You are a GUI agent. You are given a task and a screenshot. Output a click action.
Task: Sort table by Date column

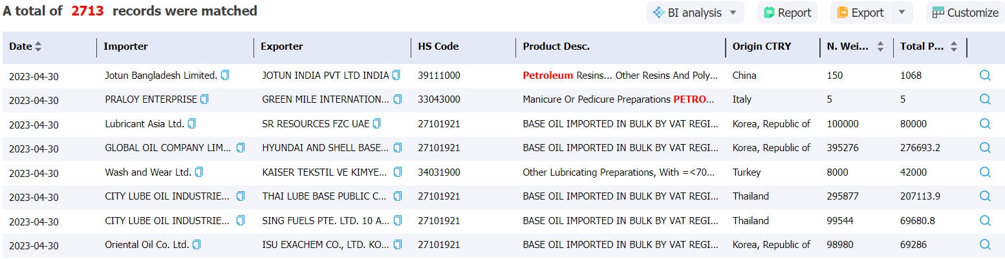coord(38,47)
